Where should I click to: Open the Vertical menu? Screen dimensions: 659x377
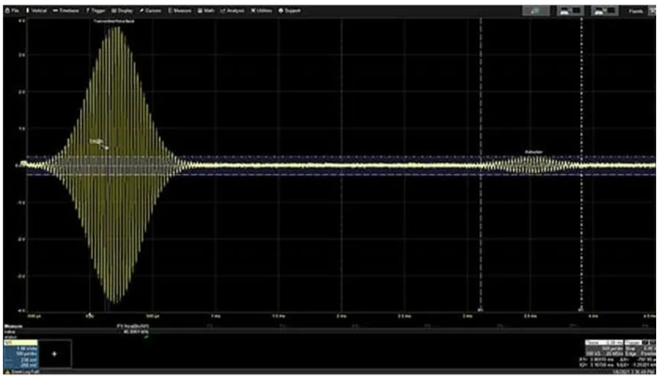click(x=36, y=10)
